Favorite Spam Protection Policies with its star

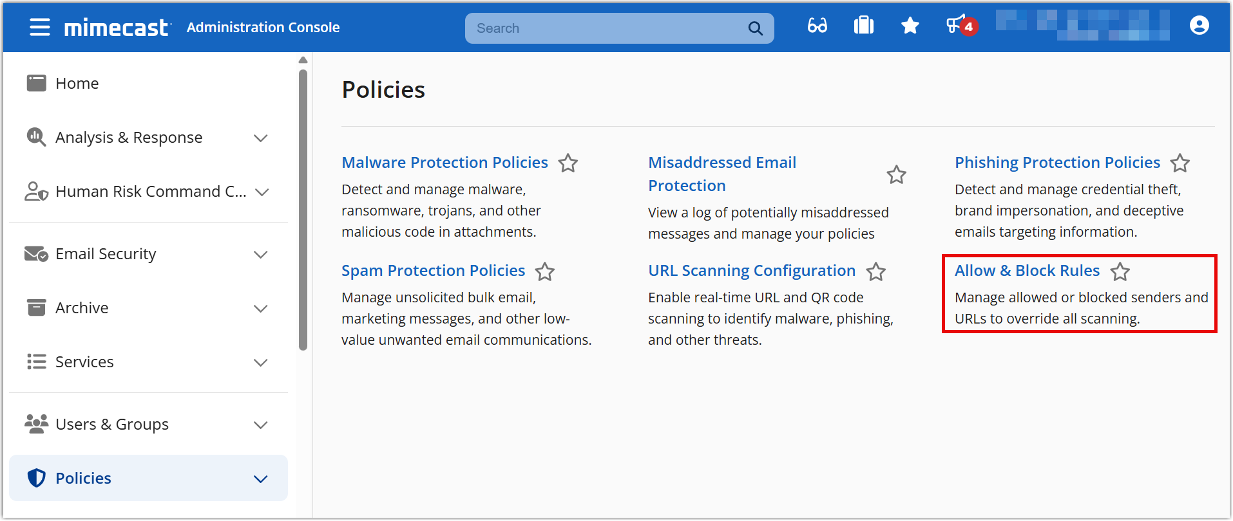coord(544,271)
